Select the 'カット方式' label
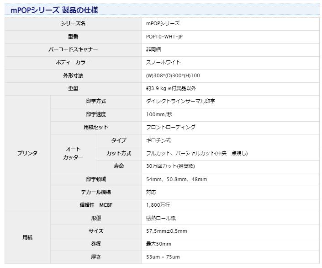The height and width of the screenshot is (268, 322). (x=119, y=153)
